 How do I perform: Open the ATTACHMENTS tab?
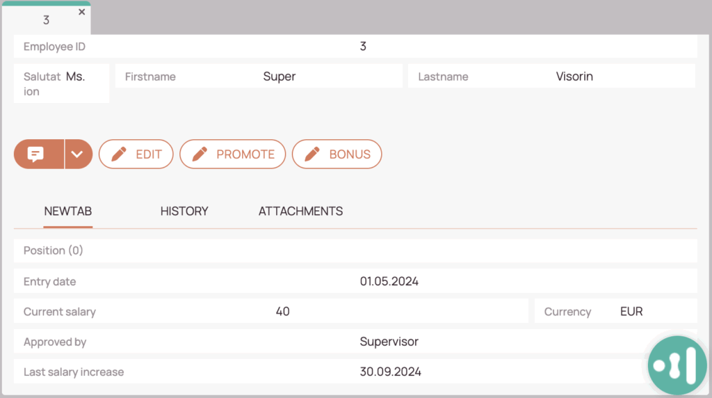[x=300, y=212]
